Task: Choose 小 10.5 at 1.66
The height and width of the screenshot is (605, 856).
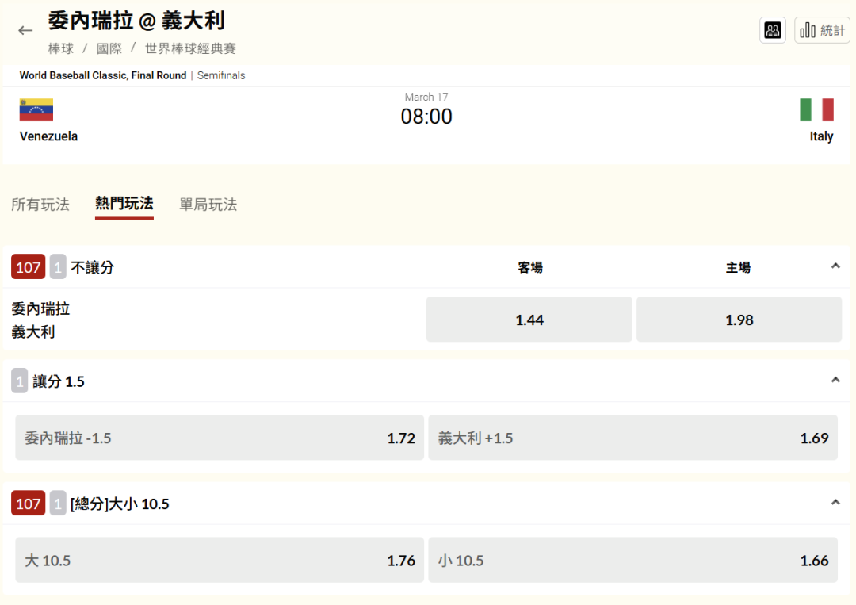Action: [632, 561]
